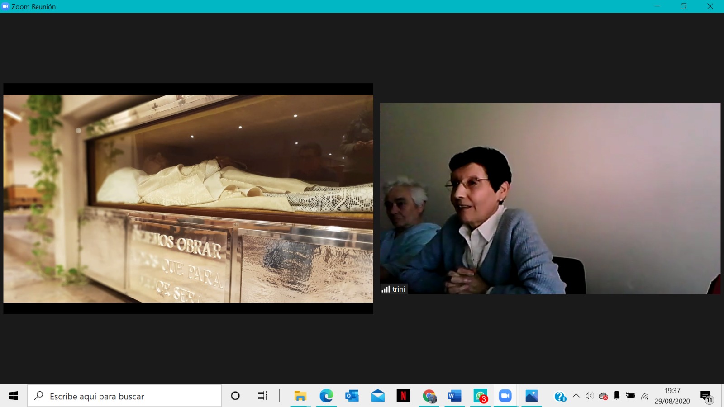Click the Windows Start button
Image resolution: width=724 pixels, height=407 pixels.
click(14, 396)
